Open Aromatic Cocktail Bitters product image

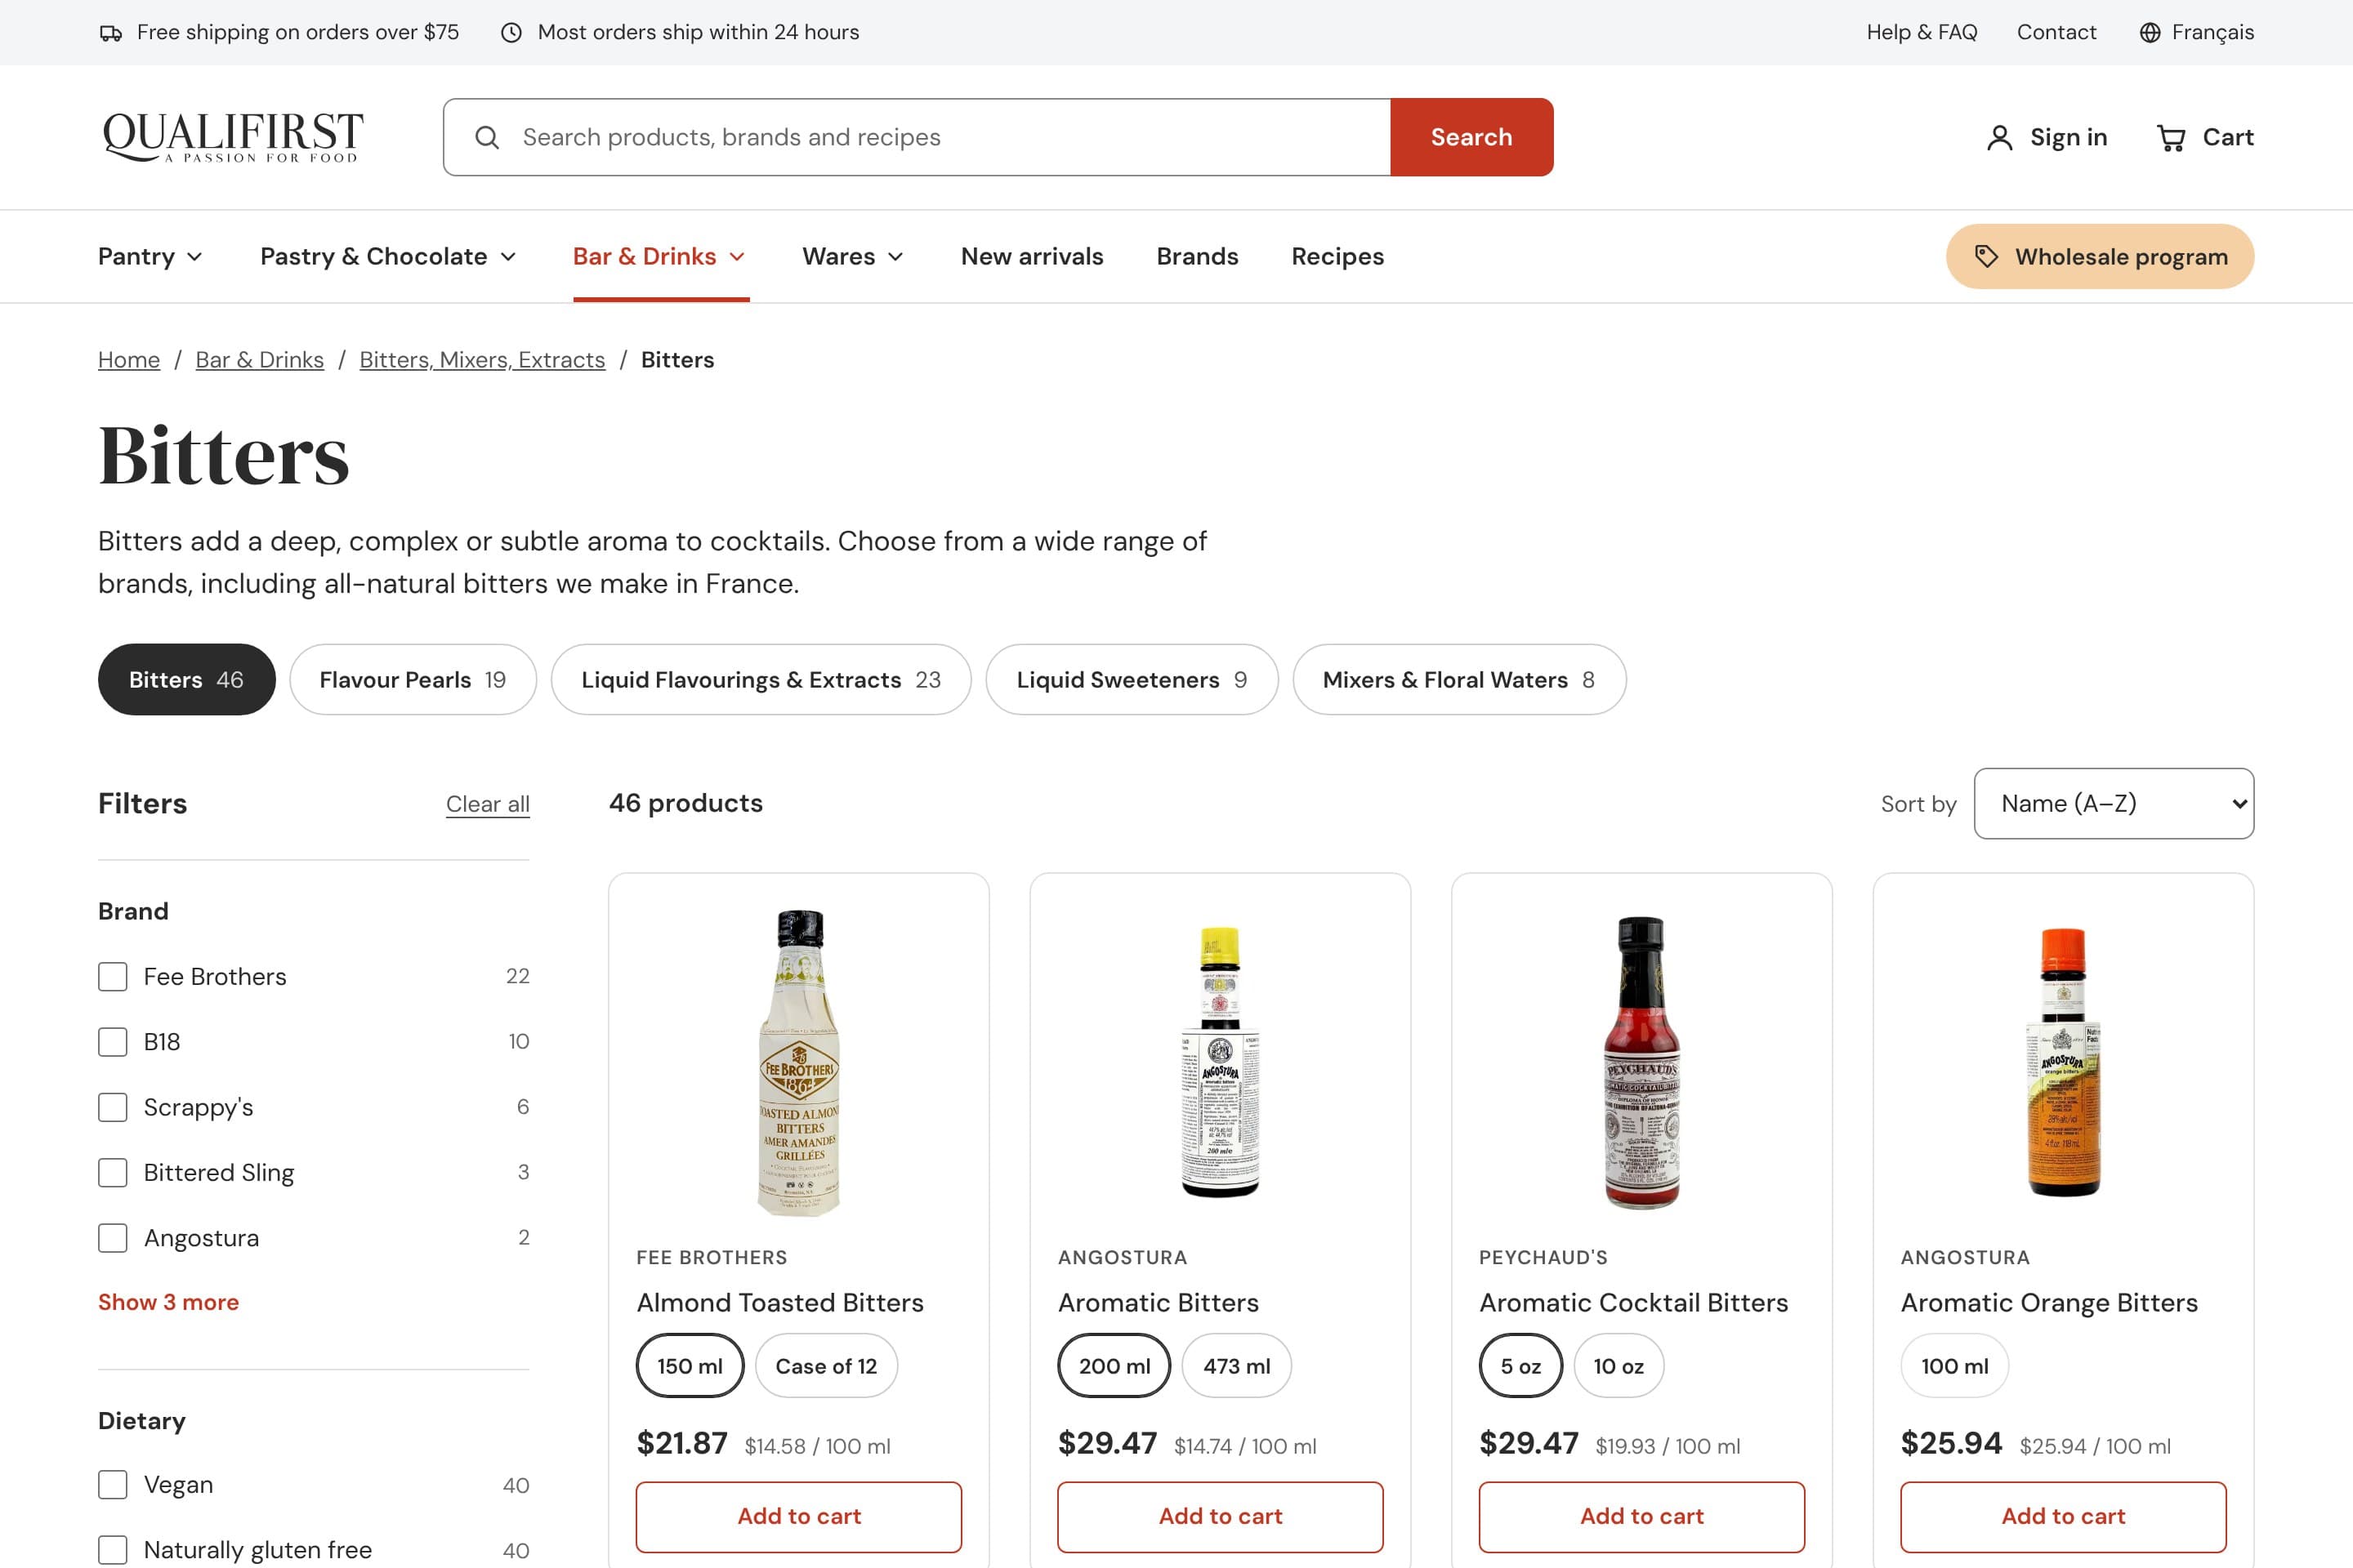(x=1641, y=1062)
